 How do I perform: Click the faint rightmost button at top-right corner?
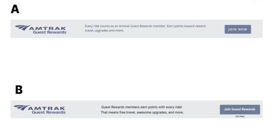[260, 1]
